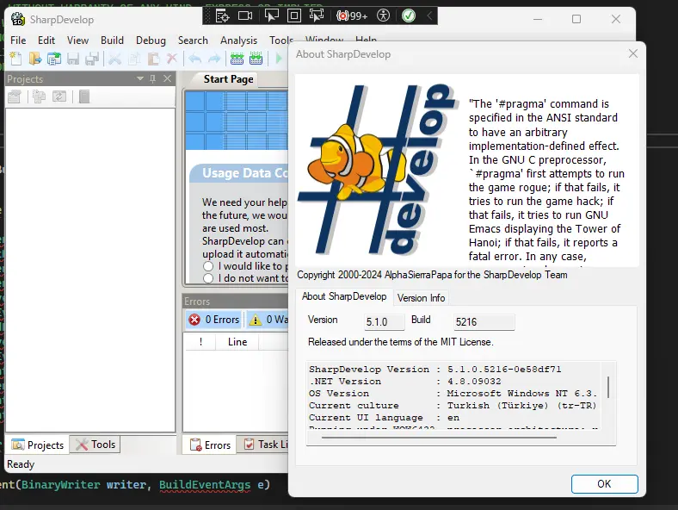Open the Search menu
The width and height of the screenshot is (678, 510).
[193, 40]
